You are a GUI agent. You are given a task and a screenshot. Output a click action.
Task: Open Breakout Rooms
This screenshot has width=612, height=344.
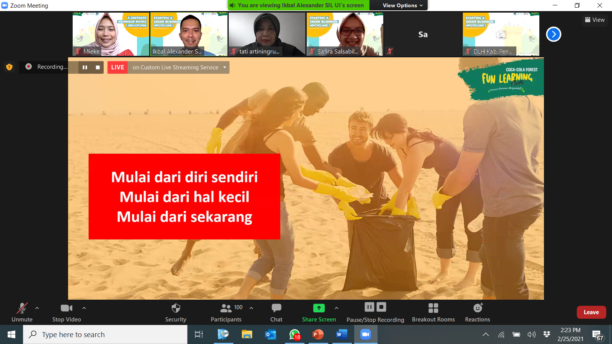coord(433,313)
